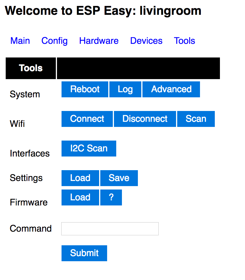
Task: Click the Firmware help question mark
Action: coord(111,197)
